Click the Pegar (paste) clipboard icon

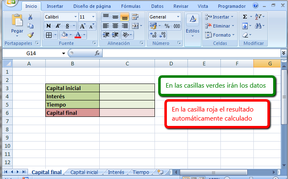[x=17, y=20]
